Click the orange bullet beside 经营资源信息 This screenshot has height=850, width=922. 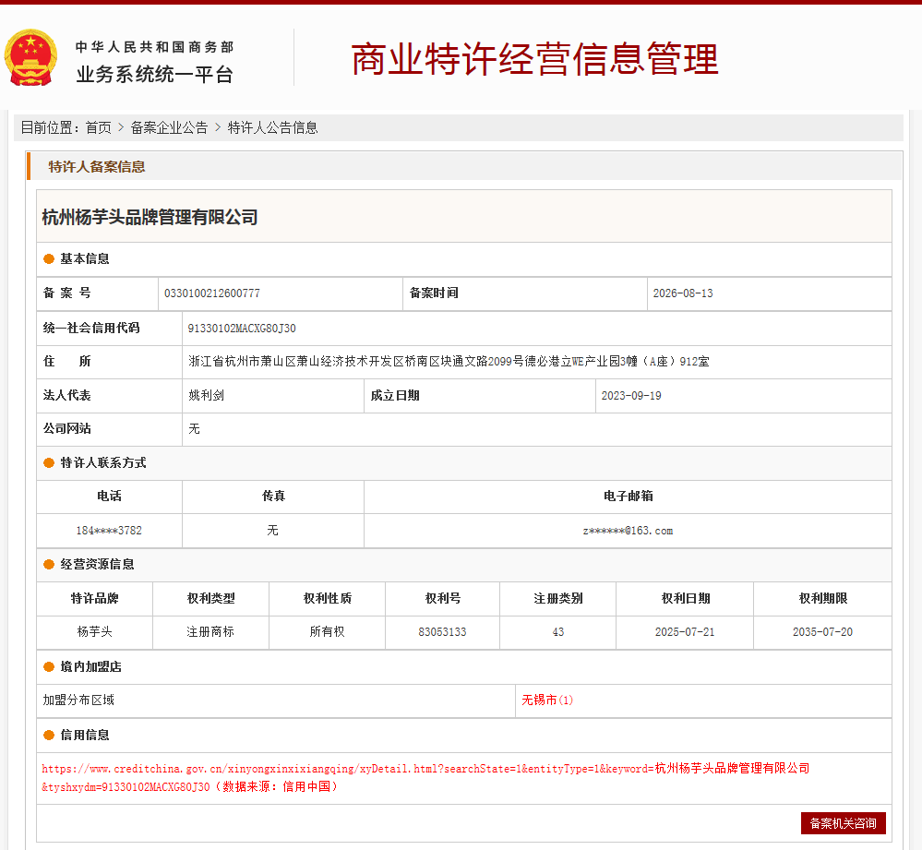[x=49, y=564]
